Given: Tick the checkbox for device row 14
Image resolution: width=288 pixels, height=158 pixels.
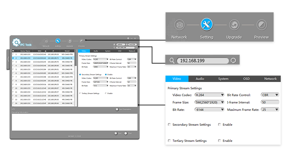Looking at the screenshot, I should pos(13,103).
